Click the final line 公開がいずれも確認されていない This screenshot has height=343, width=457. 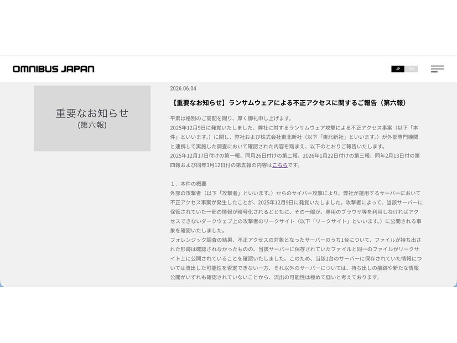pyautogui.click(x=275, y=277)
